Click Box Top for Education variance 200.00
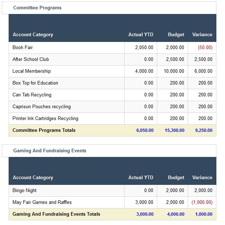Viewport: 225px width, 225px height. point(205,83)
